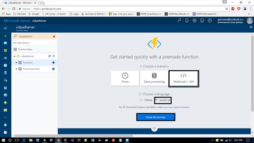This screenshot has width=254, height=143.
Task: Click the horizontal scrollbar at the bottom
Action: [x=74, y=136]
